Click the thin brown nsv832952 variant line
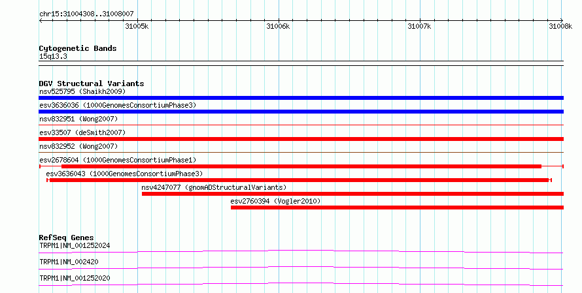This screenshot has width=582, height=293. tap(301, 152)
